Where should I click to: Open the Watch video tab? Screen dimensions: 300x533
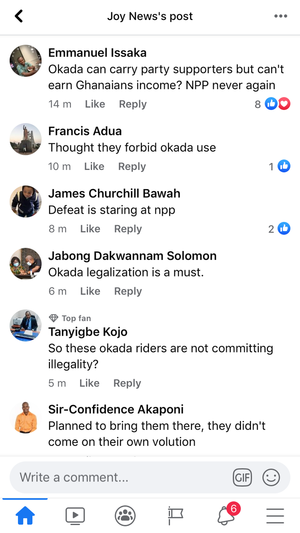coord(75,516)
